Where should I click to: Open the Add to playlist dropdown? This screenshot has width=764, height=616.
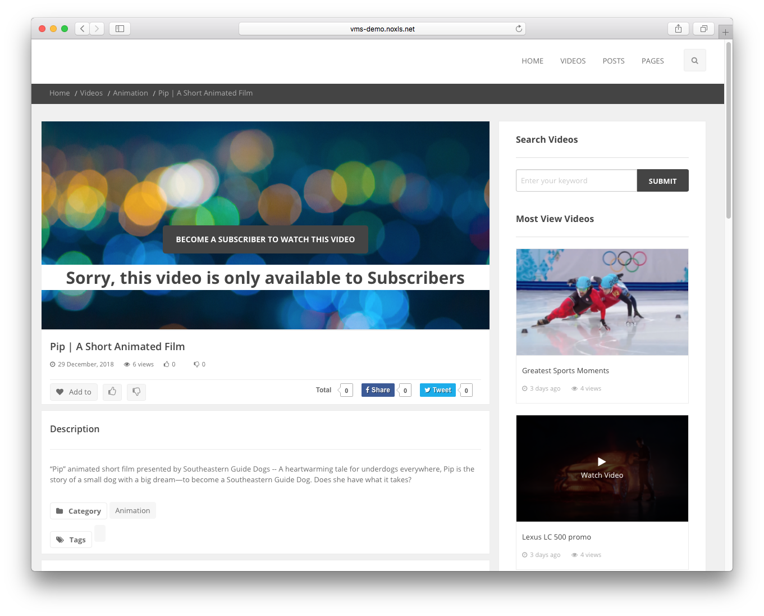74,392
